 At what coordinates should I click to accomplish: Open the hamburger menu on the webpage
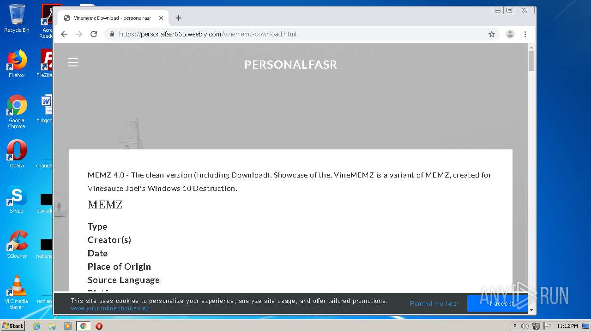point(73,62)
